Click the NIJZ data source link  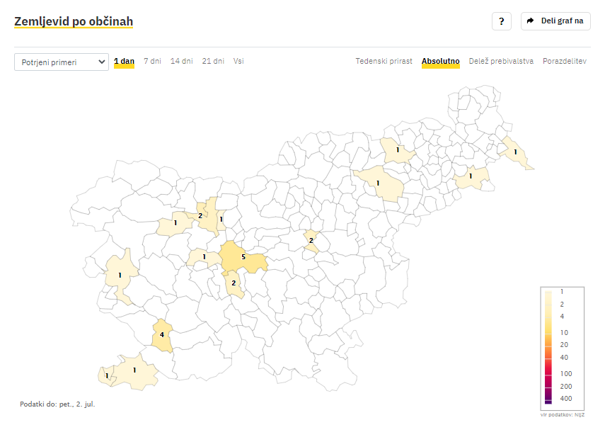pos(580,414)
